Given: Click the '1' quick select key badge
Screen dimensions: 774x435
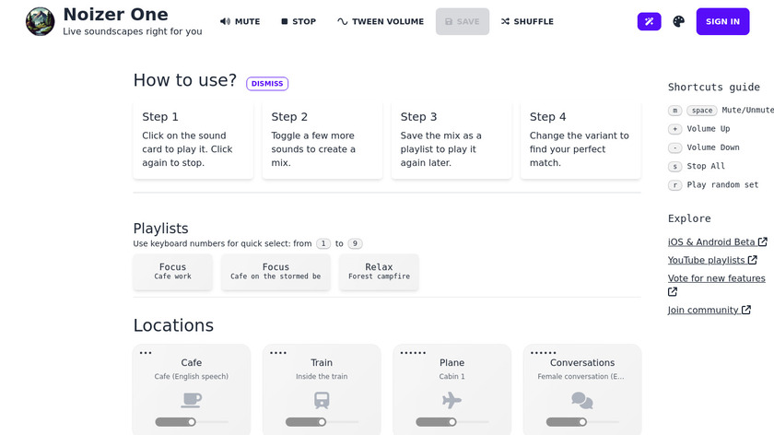Looking at the screenshot, I should (323, 243).
